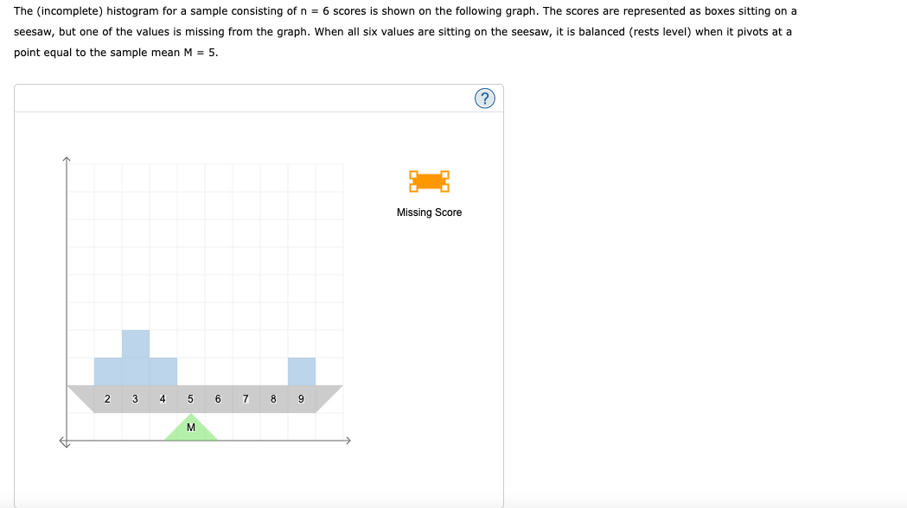Click the number 2 on the seesaw
This screenshot has height=508, width=907.
pyautogui.click(x=107, y=398)
